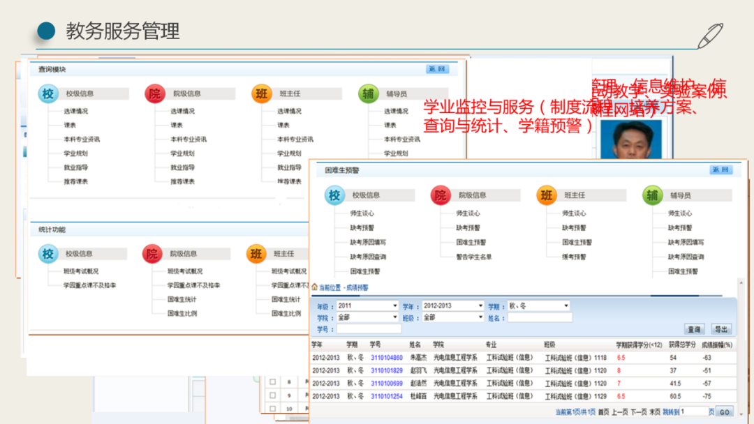This screenshot has width=754, height=424.
Task: Click the 辅 icon in the 困难生预警 panel
Action: click(653, 195)
